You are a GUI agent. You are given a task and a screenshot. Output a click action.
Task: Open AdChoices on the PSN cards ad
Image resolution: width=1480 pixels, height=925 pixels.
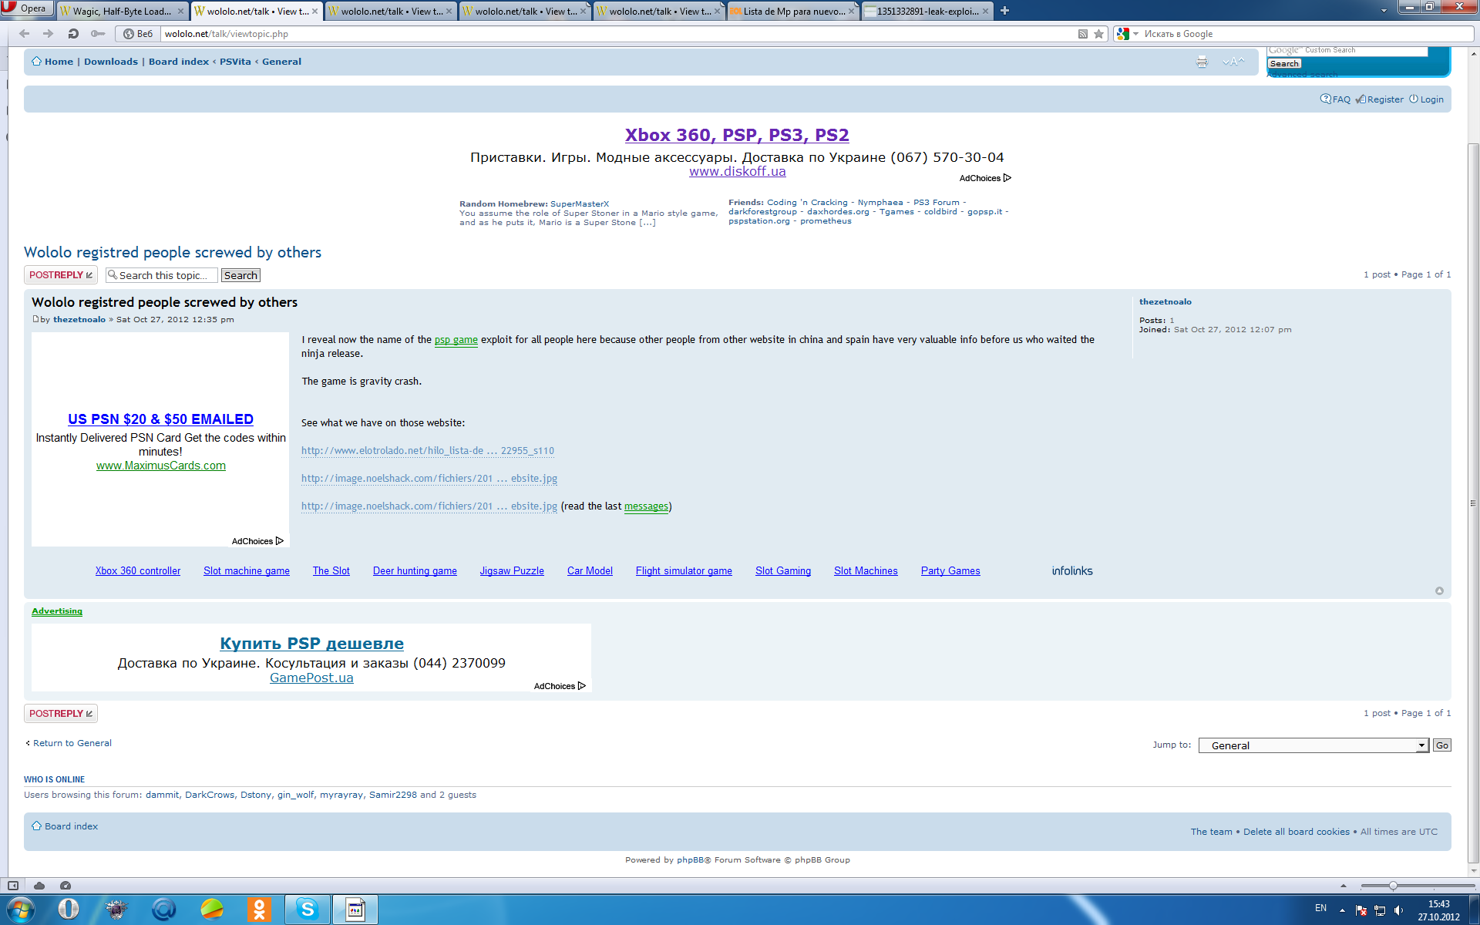tap(257, 541)
